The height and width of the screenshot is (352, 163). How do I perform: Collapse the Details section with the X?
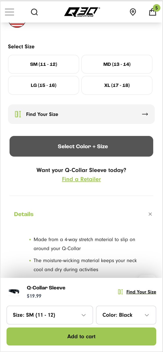(150, 214)
